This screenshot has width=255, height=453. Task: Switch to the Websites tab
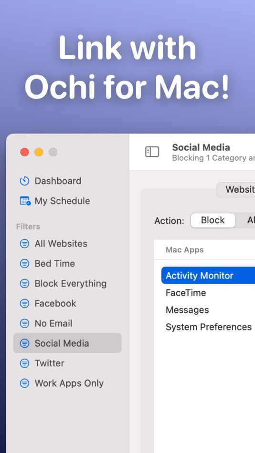236,190
